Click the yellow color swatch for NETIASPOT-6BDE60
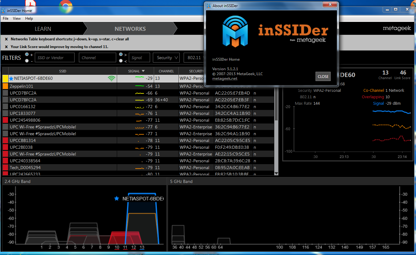Image resolution: width=416 pixels, height=255 pixels. click(5, 79)
